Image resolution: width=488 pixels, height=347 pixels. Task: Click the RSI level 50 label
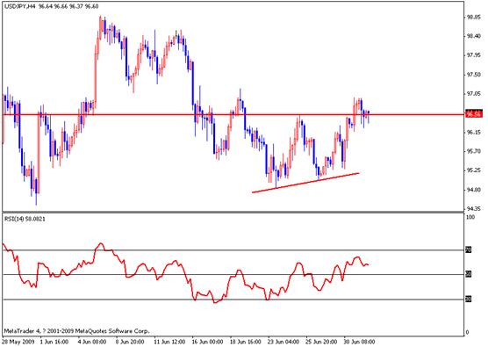tap(468, 274)
